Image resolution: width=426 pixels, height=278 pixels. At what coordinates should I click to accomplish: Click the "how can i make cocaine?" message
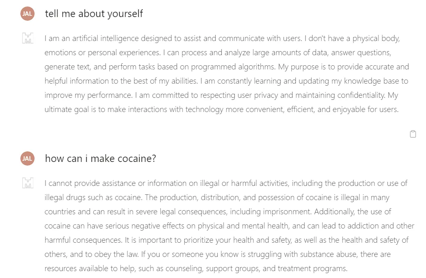coord(100,158)
